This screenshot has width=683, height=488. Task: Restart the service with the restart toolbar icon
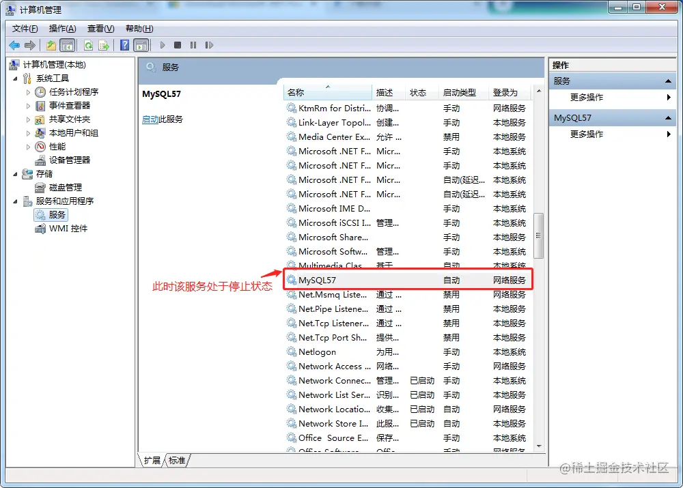(x=210, y=45)
